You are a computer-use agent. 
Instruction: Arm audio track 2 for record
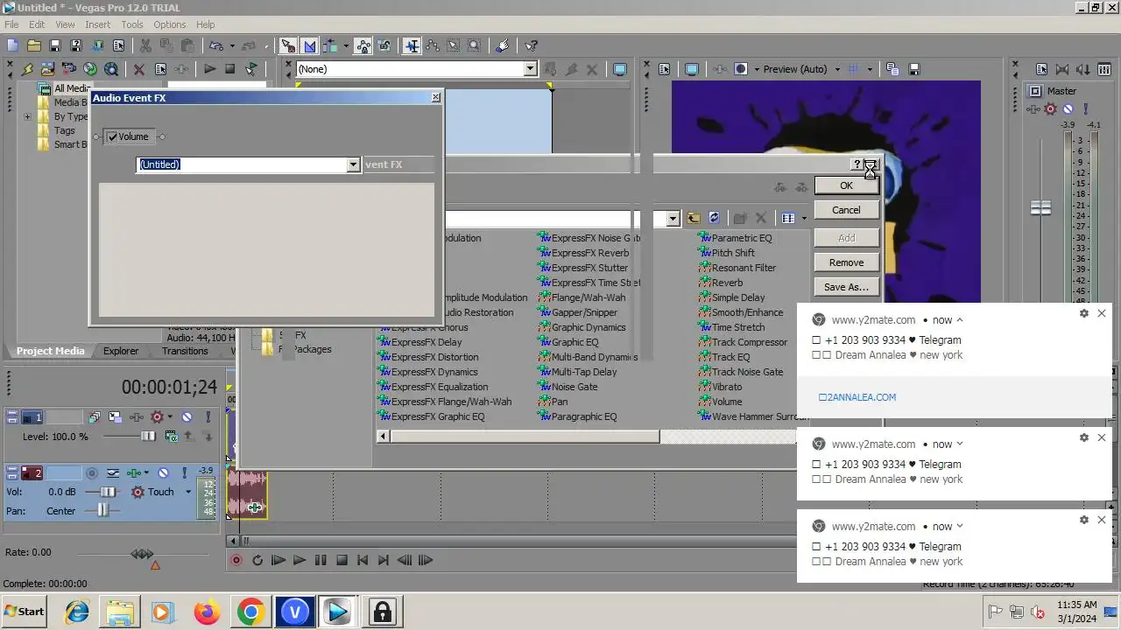pos(92,472)
